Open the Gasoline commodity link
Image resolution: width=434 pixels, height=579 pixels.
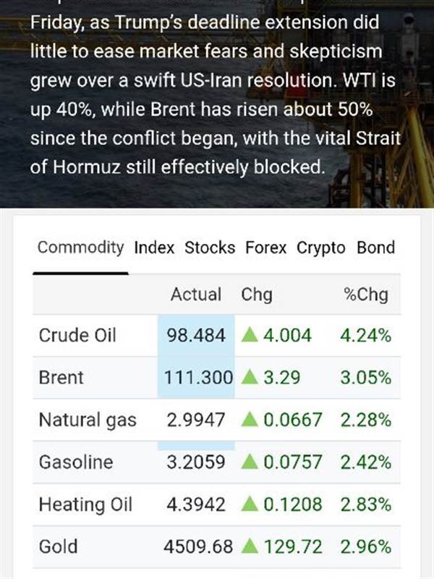coord(75,462)
